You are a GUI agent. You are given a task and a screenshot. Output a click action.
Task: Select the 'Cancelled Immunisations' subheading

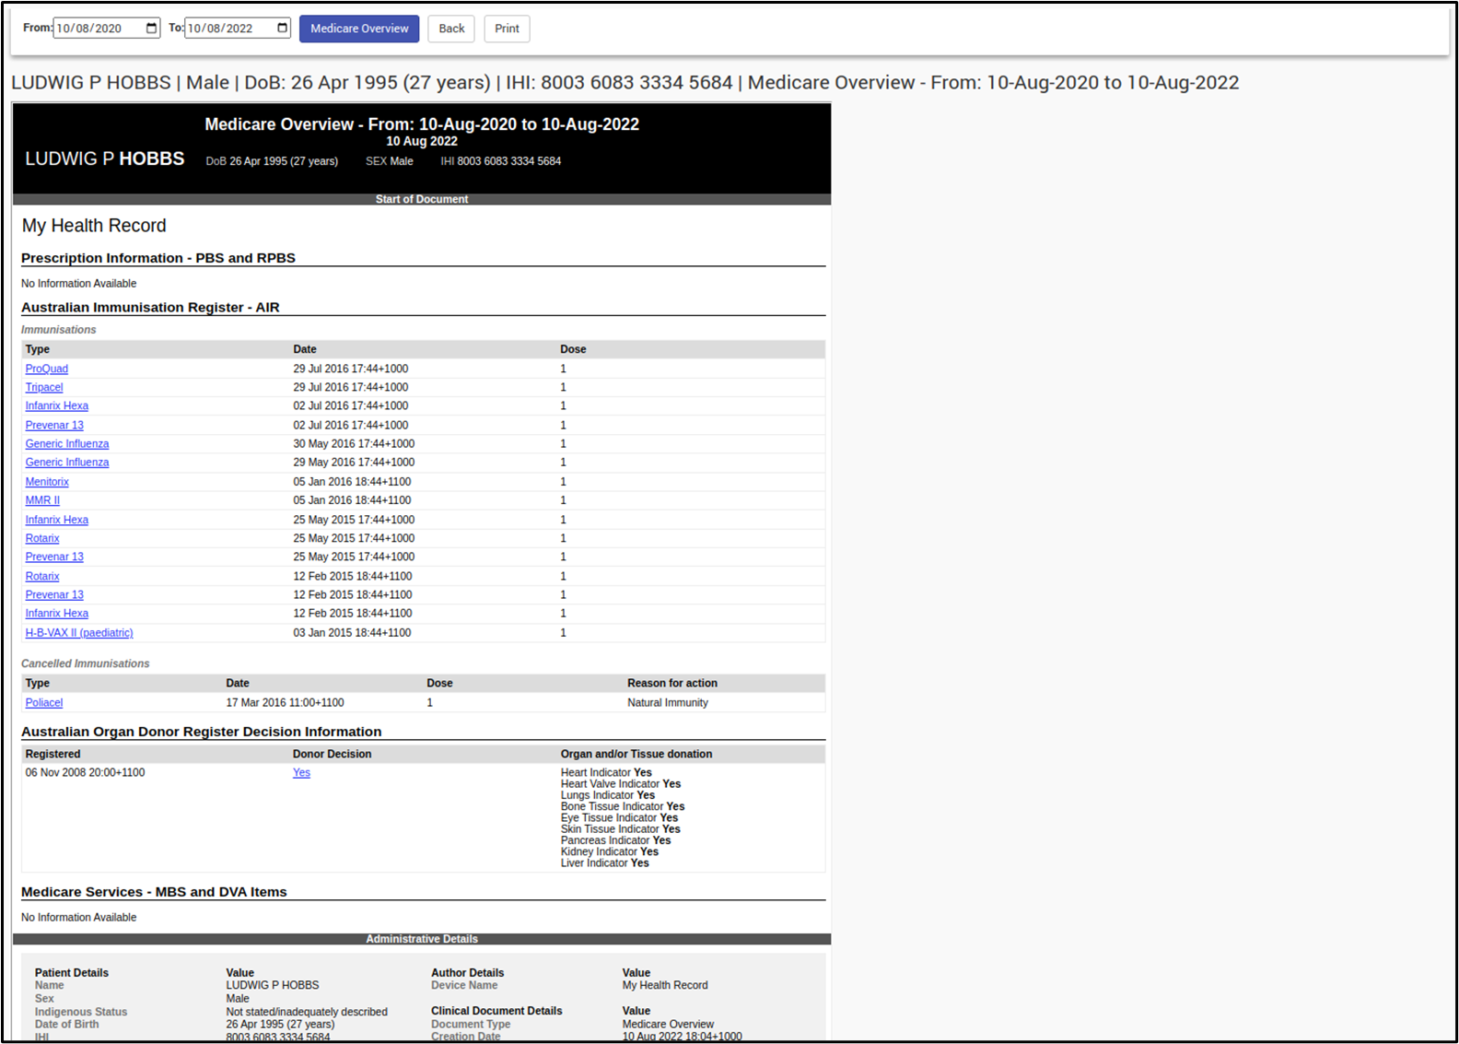(x=85, y=663)
